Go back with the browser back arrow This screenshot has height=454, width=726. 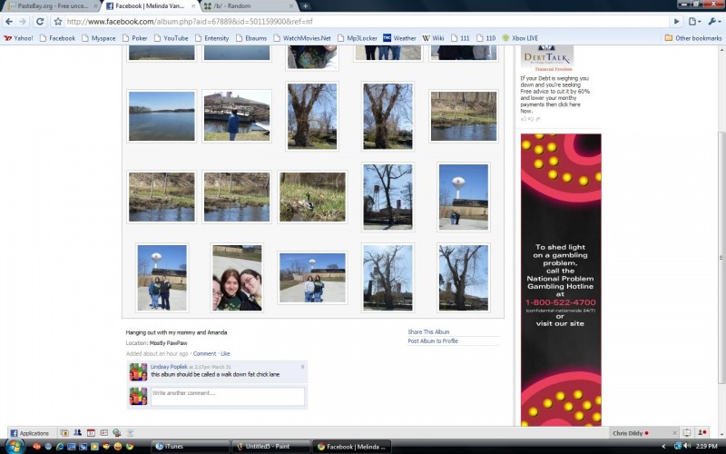[9, 21]
